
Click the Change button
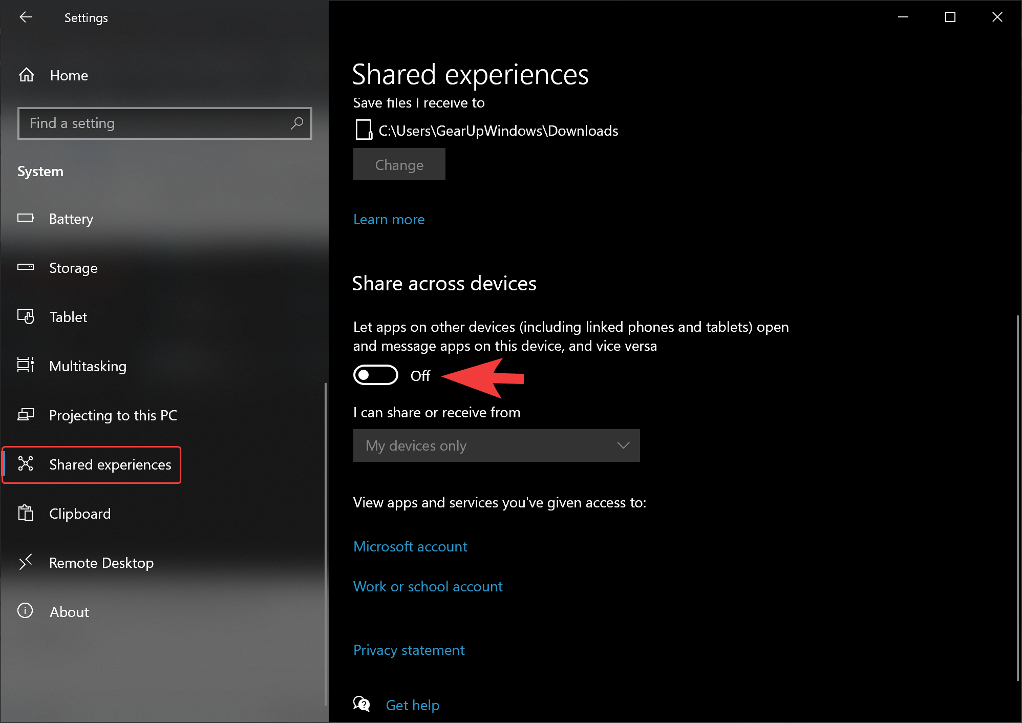[399, 164]
